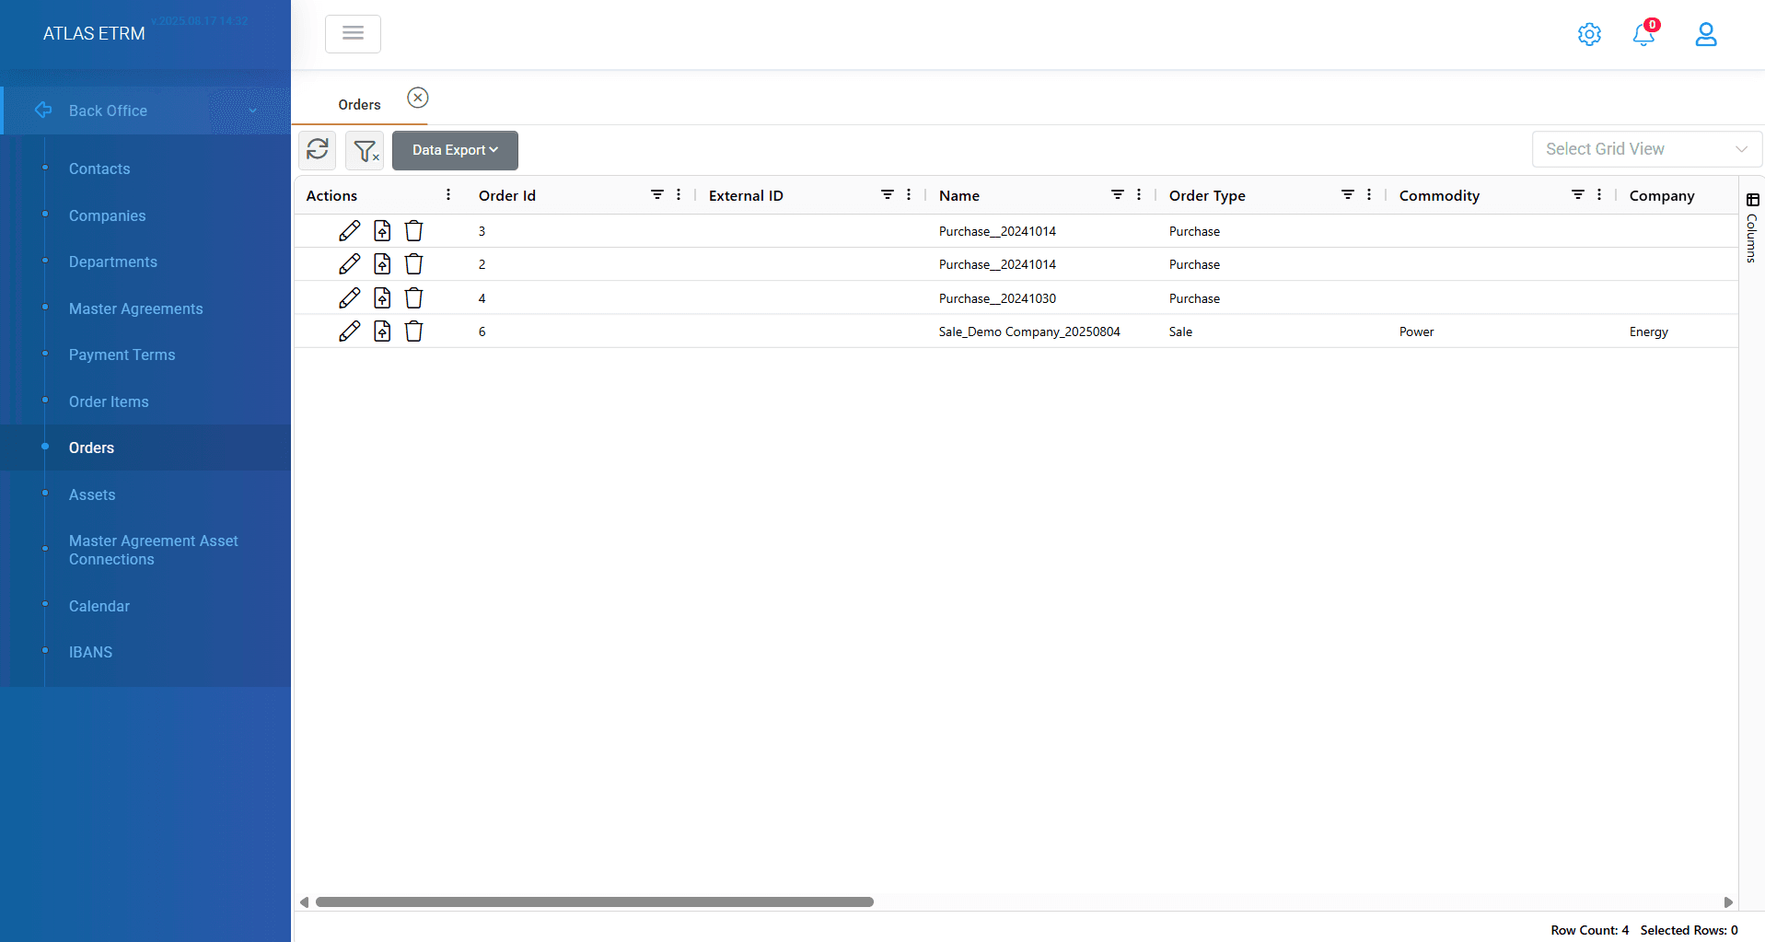
Task: Click the ATLAS ETRM logo title
Action: point(94,33)
